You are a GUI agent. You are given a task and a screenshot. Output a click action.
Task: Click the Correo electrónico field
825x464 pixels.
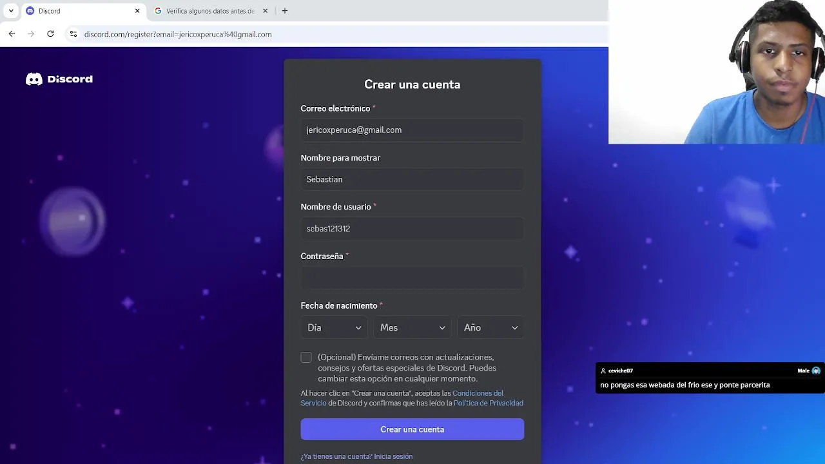pos(412,130)
